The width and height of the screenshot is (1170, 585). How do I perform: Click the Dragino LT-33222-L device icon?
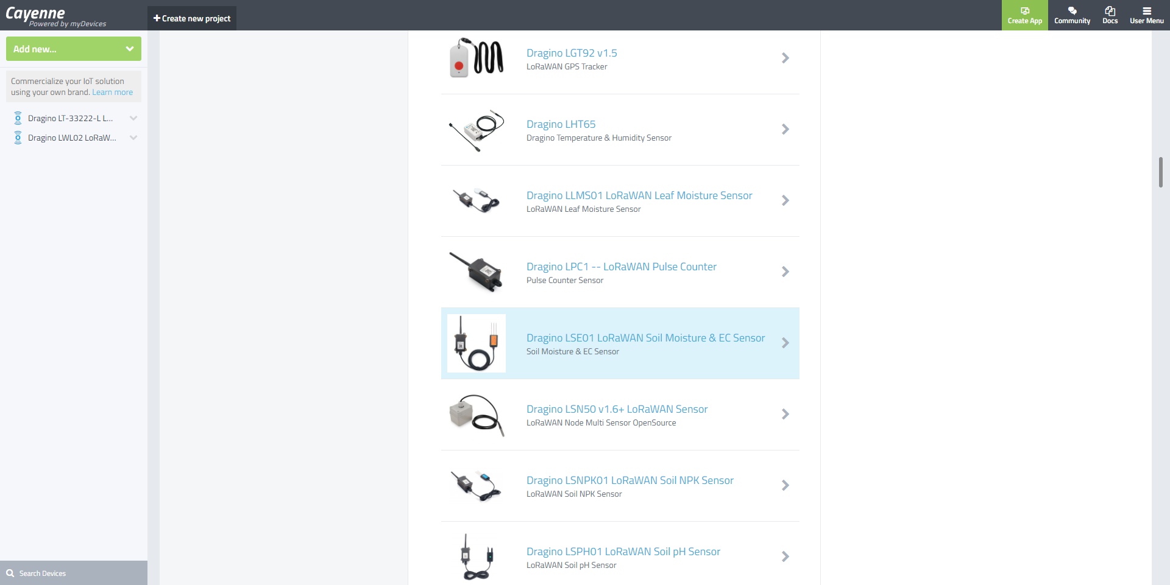point(18,118)
